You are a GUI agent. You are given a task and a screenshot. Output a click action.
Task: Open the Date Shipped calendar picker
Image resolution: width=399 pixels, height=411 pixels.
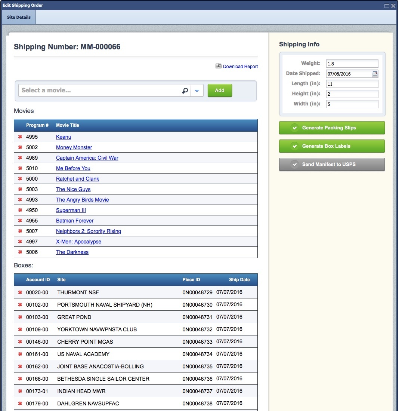point(375,74)
